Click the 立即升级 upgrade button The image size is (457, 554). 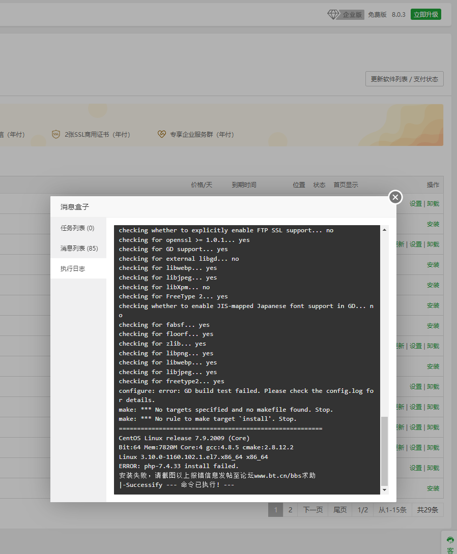426,15
